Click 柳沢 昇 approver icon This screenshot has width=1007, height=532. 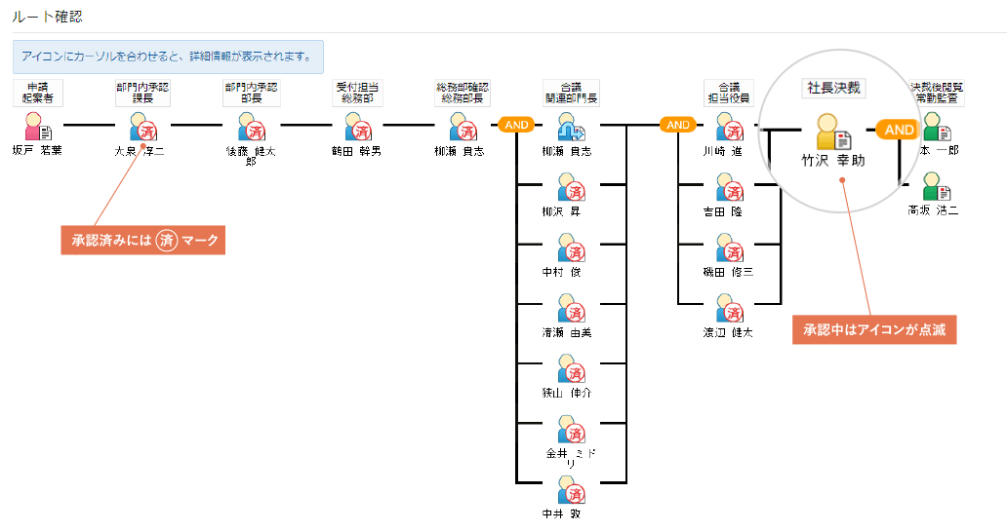tap(571, 186)
